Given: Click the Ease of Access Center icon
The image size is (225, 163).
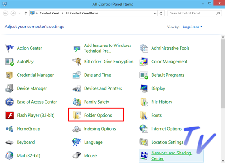Looking at the screenshot, I should point(9,102).
